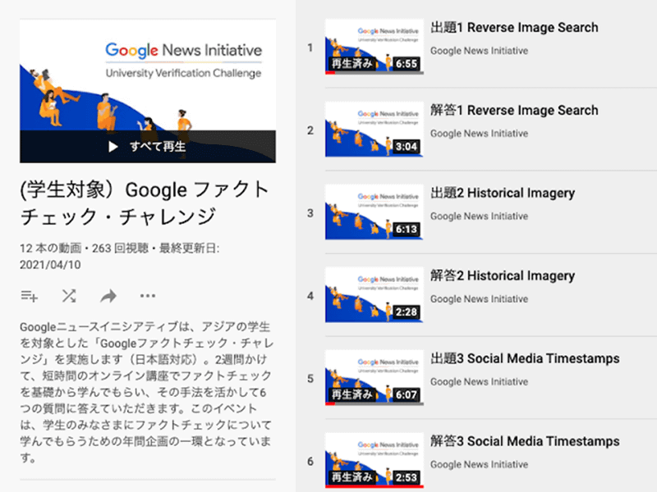Click the last updated date 2021/04/10

click(50, 265)
